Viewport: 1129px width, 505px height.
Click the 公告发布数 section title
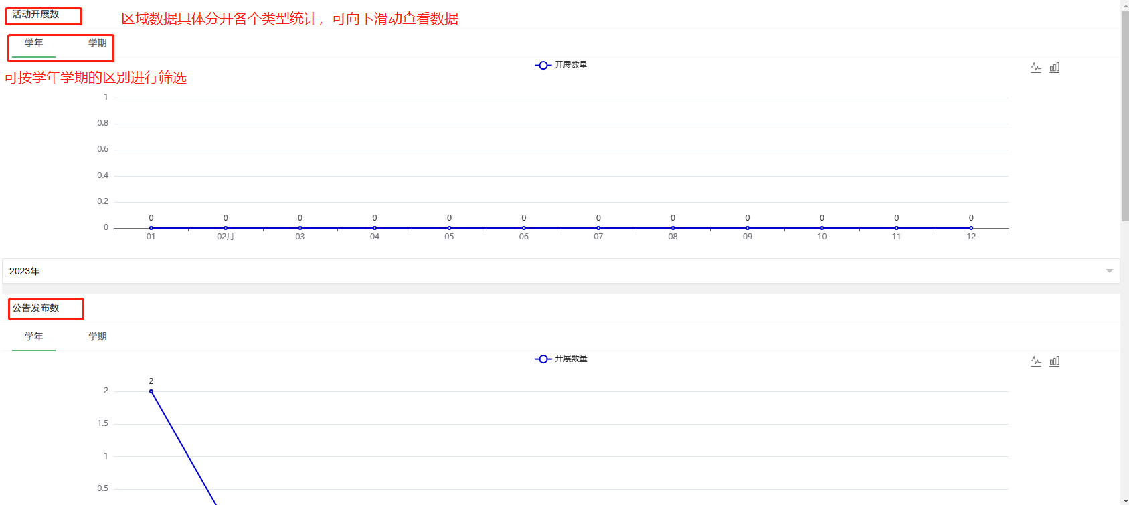click(x=36, y=308)
